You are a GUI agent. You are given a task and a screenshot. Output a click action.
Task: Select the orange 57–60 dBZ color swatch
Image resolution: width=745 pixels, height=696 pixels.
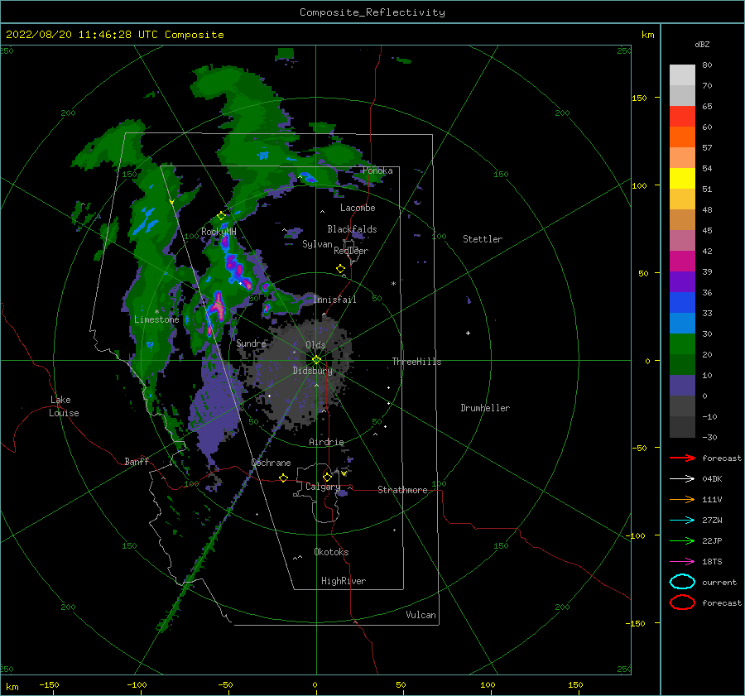[682, 137]
